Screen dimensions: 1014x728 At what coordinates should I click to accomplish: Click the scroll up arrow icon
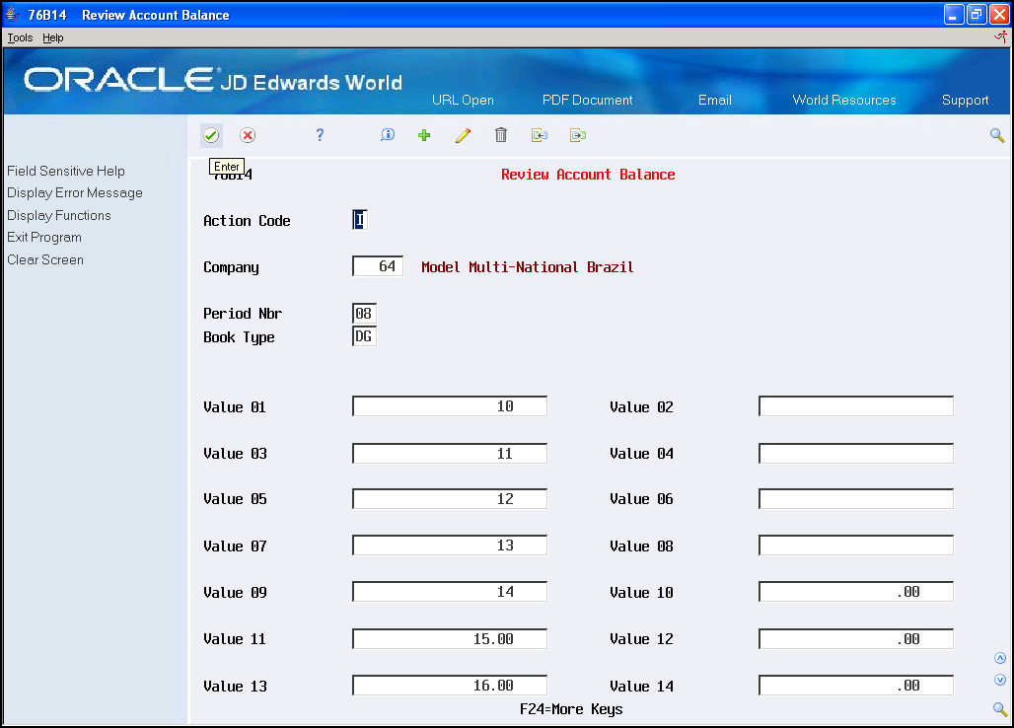(x=1000, y=658)
